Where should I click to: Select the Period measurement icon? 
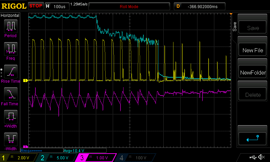coord(10,28)
